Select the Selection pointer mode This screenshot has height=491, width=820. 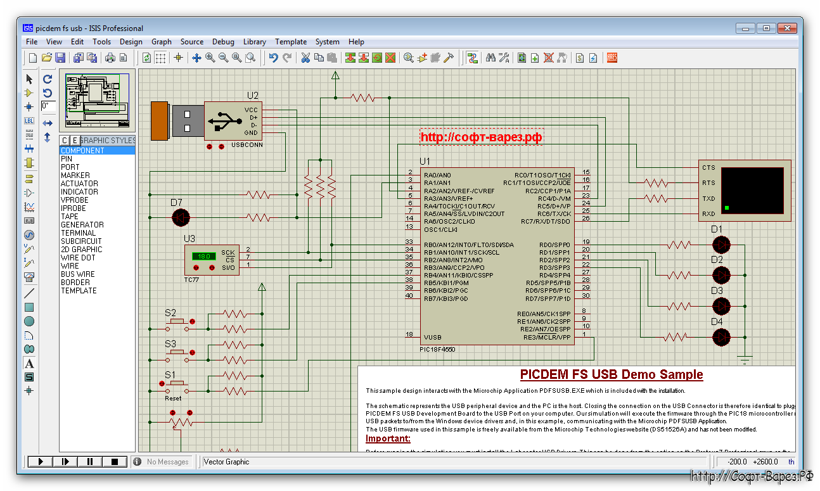tap(29, 79)
